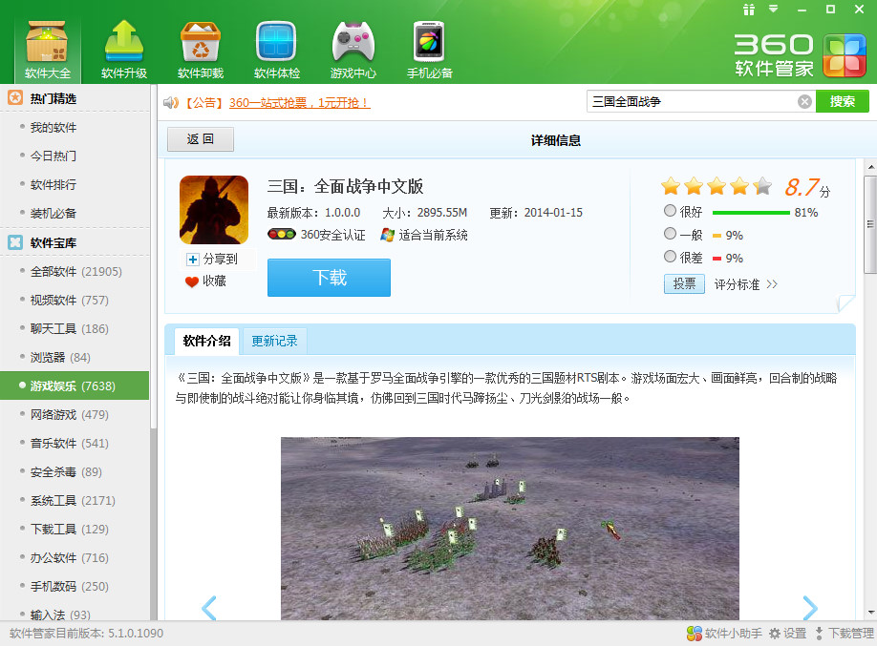
Task: Click the blue 下载 download button
Action: click(329, 278)
